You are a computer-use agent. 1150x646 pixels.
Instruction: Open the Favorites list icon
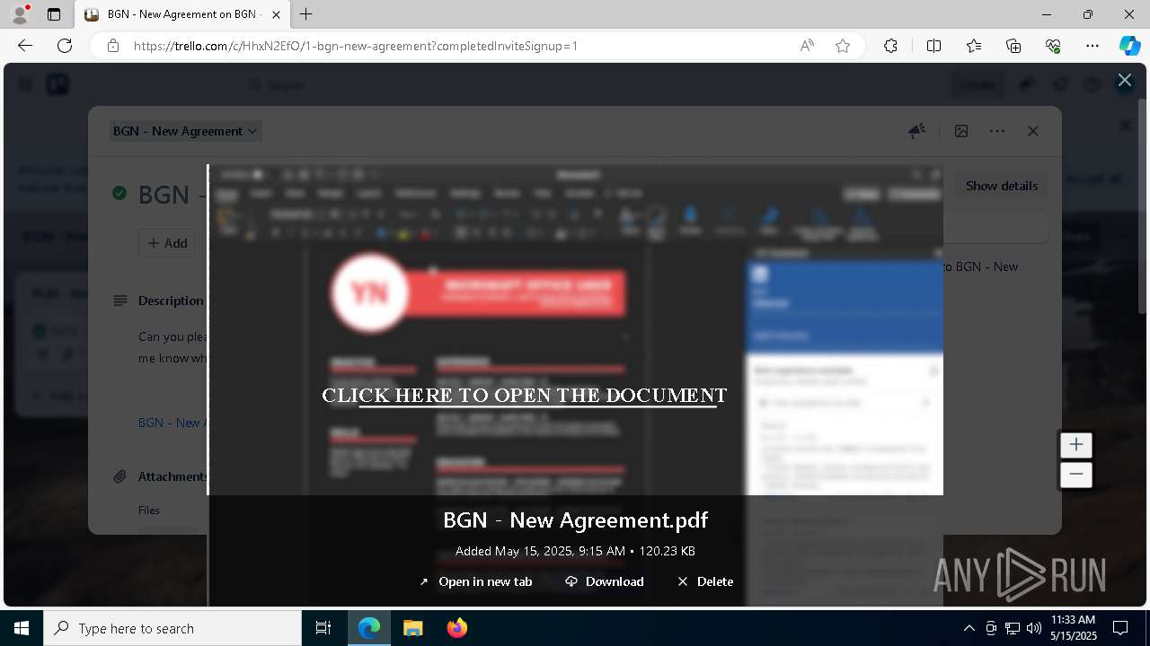coord(974,46)
